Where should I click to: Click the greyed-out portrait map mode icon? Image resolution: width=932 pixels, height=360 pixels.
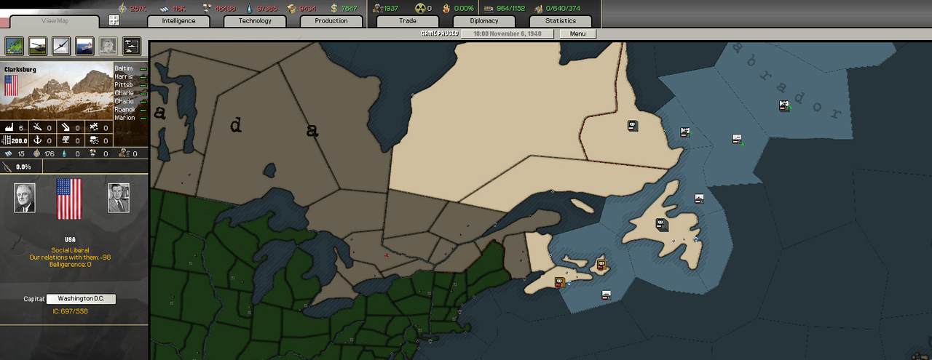(x=108, y=47)
